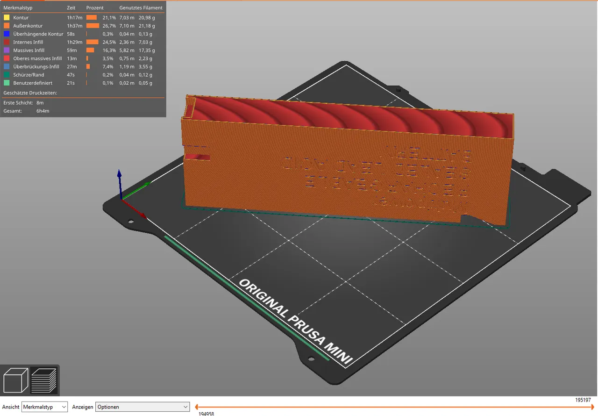Switch to the sliced layers preview
The image size is (598, 416).
[x=44, y=380]
